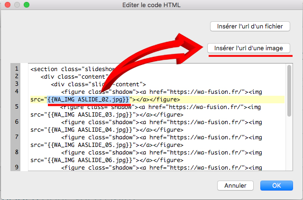The height and width of the screenshot is (200, 303).
Task: Cancel the dialog with Annuler
Action: pos(235,184)
